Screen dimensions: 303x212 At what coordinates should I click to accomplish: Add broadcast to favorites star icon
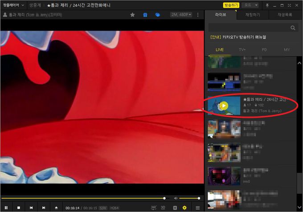pos(132,15)
